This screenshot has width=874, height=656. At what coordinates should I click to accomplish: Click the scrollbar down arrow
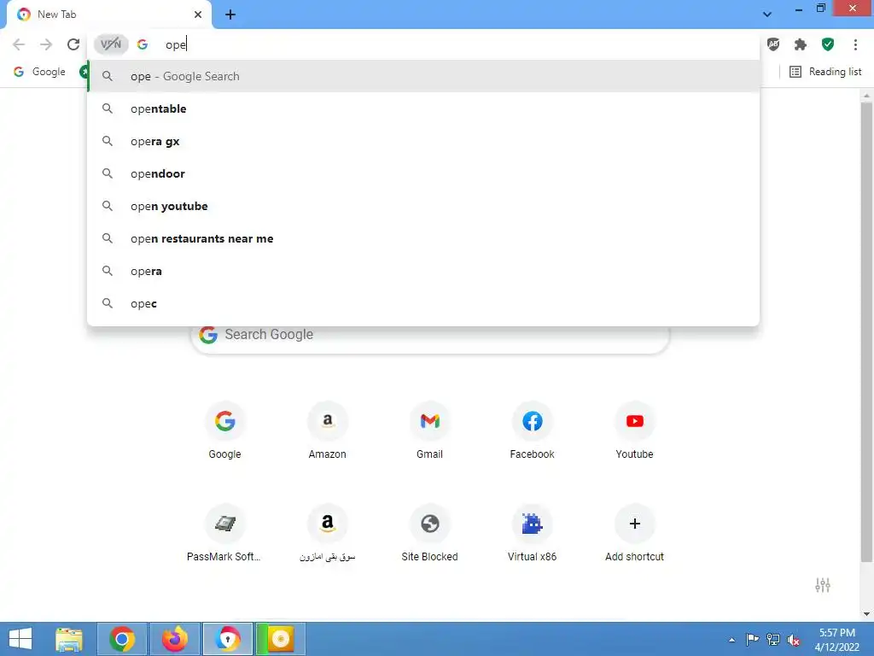click(x=866, y=614)
